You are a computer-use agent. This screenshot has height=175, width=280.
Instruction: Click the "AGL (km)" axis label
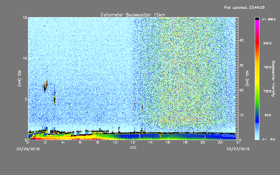click(20, 78)
